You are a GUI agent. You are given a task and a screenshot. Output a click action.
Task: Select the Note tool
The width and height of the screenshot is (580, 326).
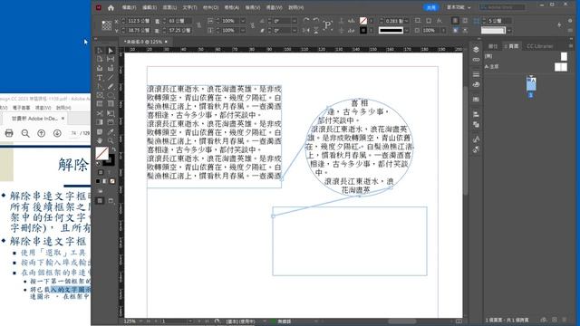(100, 131)
